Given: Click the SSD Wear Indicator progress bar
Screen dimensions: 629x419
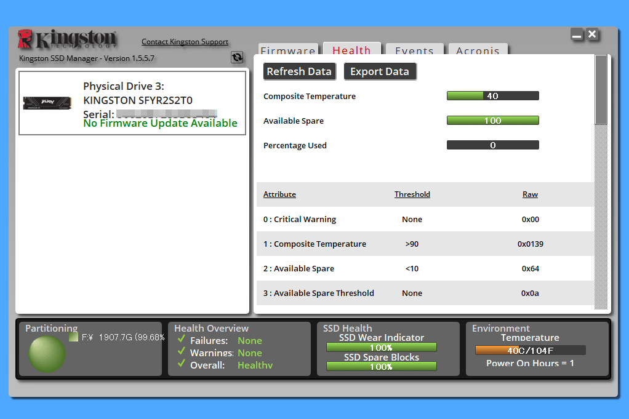Looking at the screenshot, I should (381, 348).
